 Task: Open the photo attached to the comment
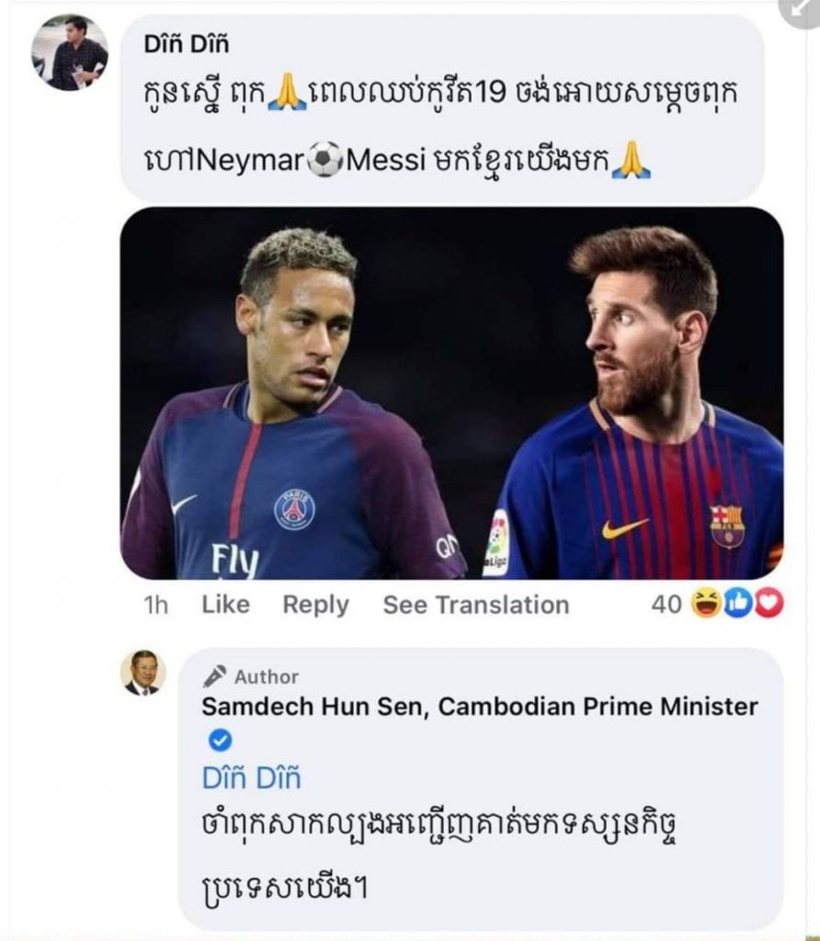pos(451,393)
